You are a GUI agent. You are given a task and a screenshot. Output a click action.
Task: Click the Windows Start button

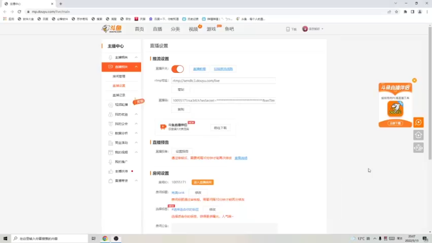click(5, 238)
